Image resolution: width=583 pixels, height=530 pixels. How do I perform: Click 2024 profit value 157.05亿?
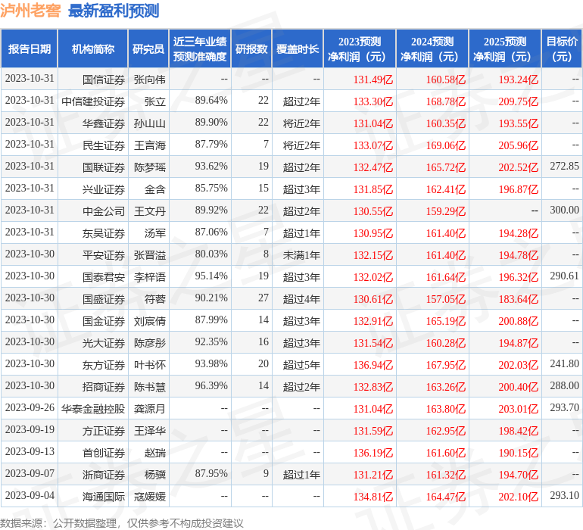click(446, 299)
